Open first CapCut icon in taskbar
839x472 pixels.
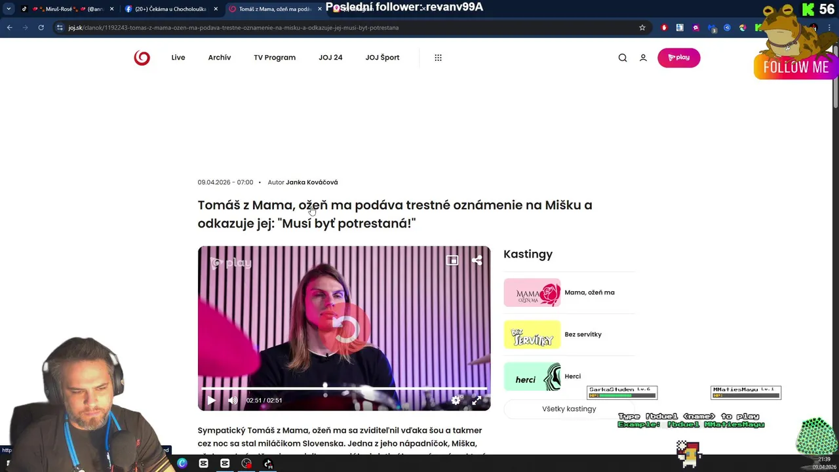pos(203,463)
